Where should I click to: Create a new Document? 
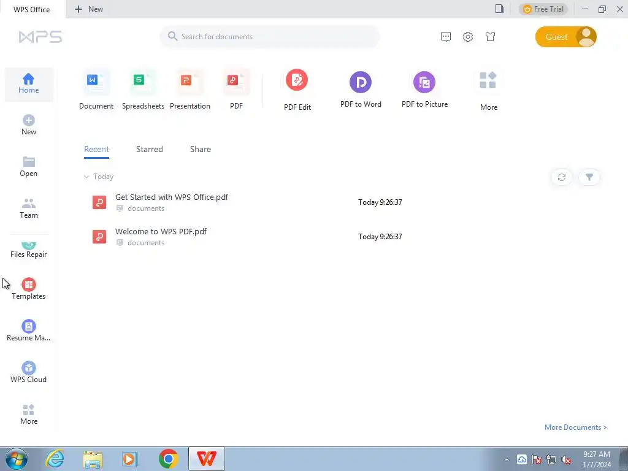(96, 90)
